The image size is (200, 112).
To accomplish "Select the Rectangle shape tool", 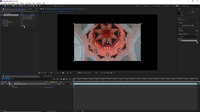I will (19, 6).
